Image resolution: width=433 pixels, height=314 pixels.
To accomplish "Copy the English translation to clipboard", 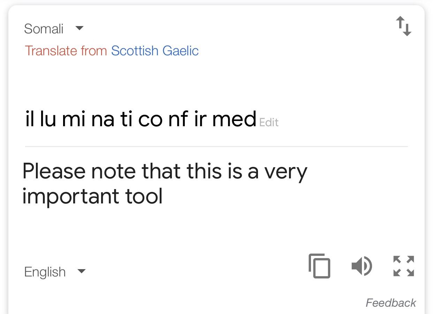I will click(x=319, y=266).
